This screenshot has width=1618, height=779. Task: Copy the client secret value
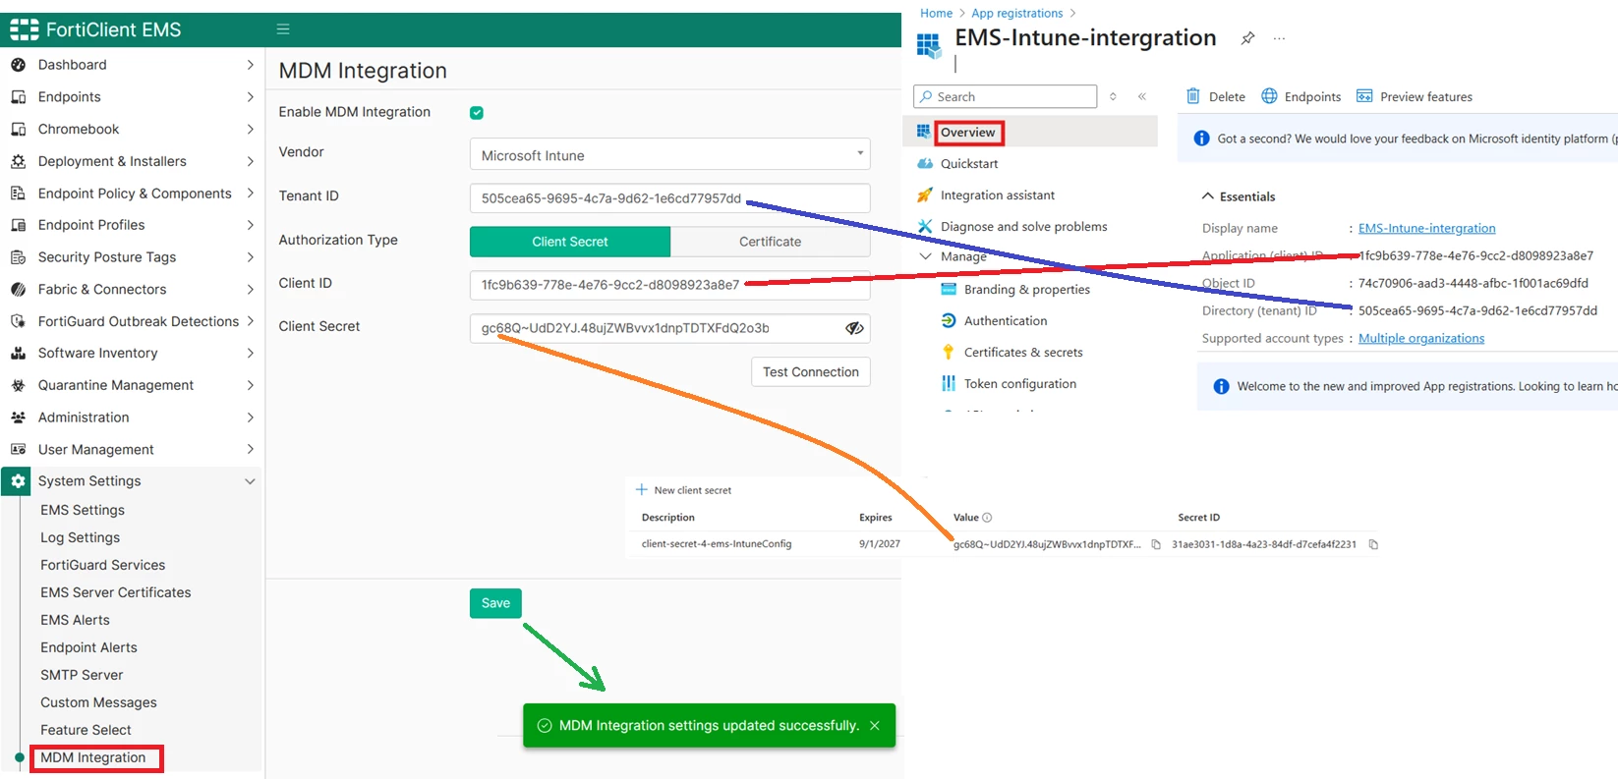point(1156,544)
